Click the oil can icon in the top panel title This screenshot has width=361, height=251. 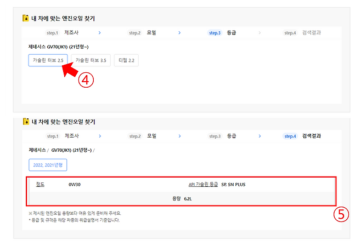[25, 18]
